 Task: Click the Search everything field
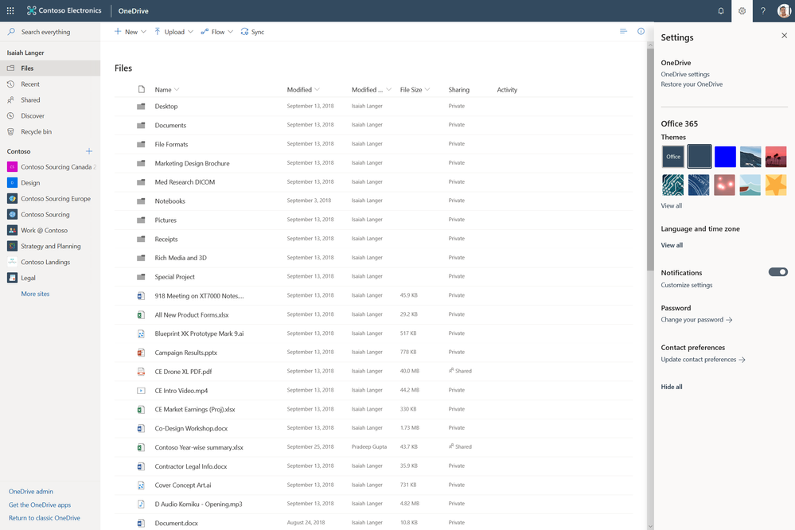[50, 32]
